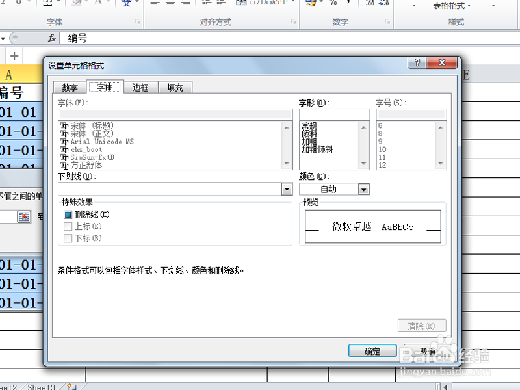Viewport: 520px width, 390px height.
Task: Choose font size 10
Action: (382, 149)
